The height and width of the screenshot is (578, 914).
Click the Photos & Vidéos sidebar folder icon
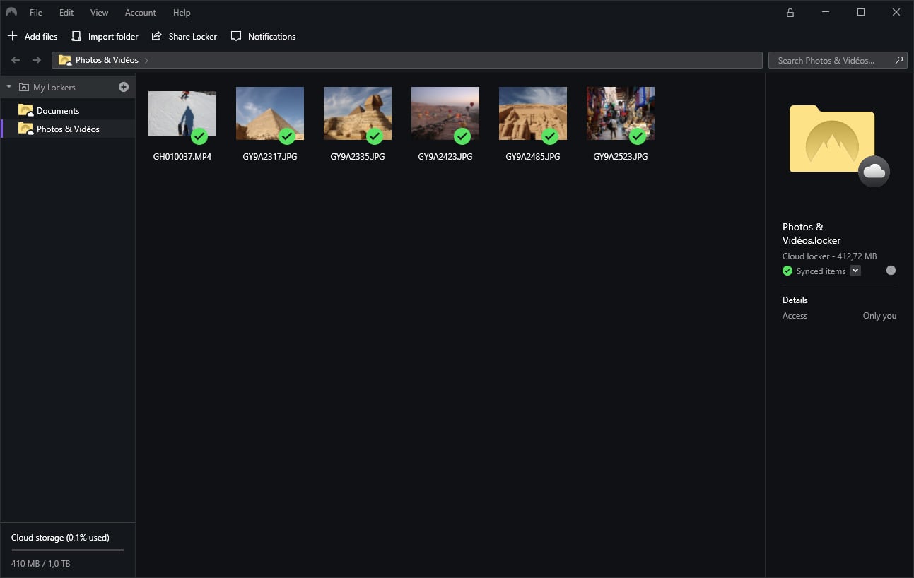[x=25, y=129]
